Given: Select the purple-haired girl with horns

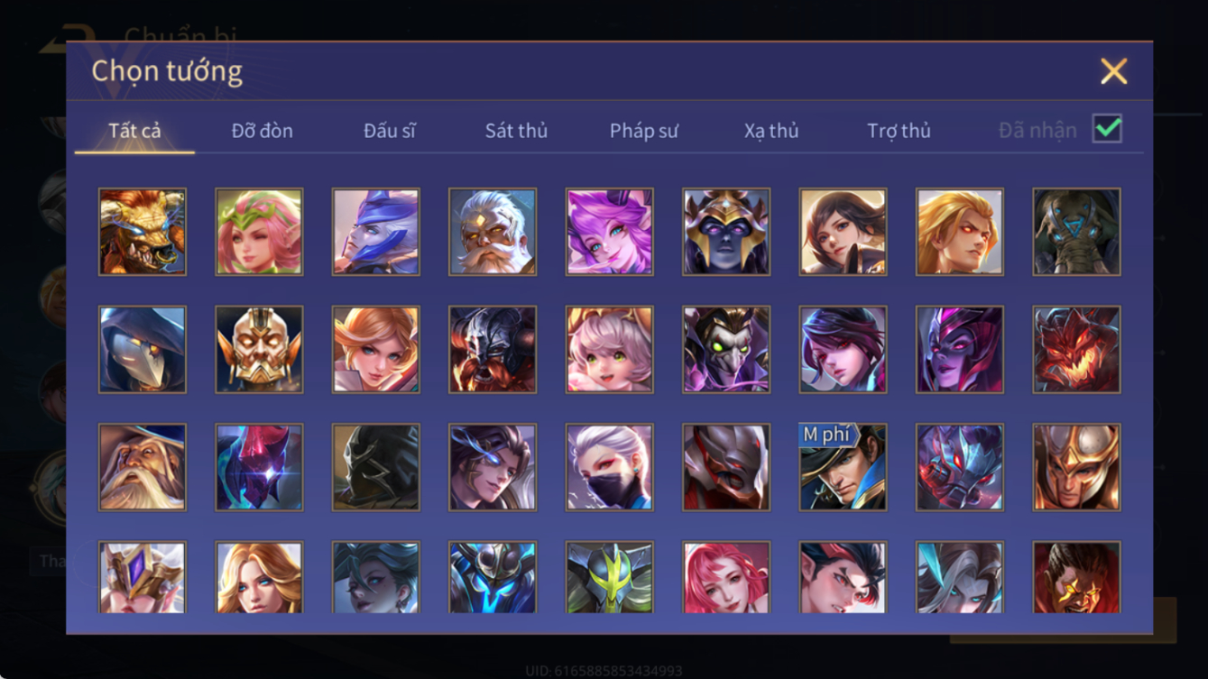Looking at the screenshot, I should click(x=609, y=232).
